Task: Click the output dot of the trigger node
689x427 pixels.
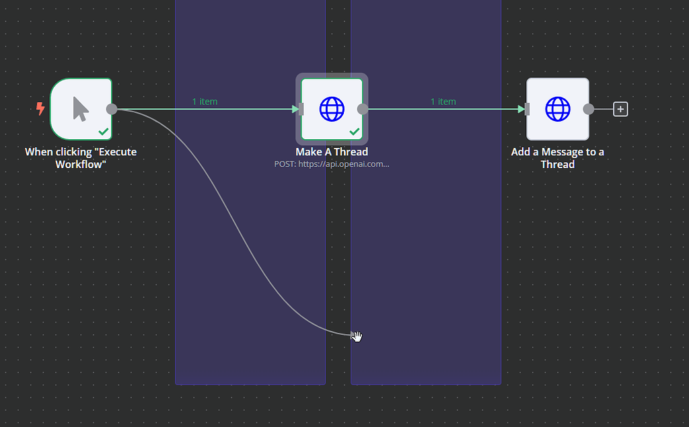Action: coord(112,109)
